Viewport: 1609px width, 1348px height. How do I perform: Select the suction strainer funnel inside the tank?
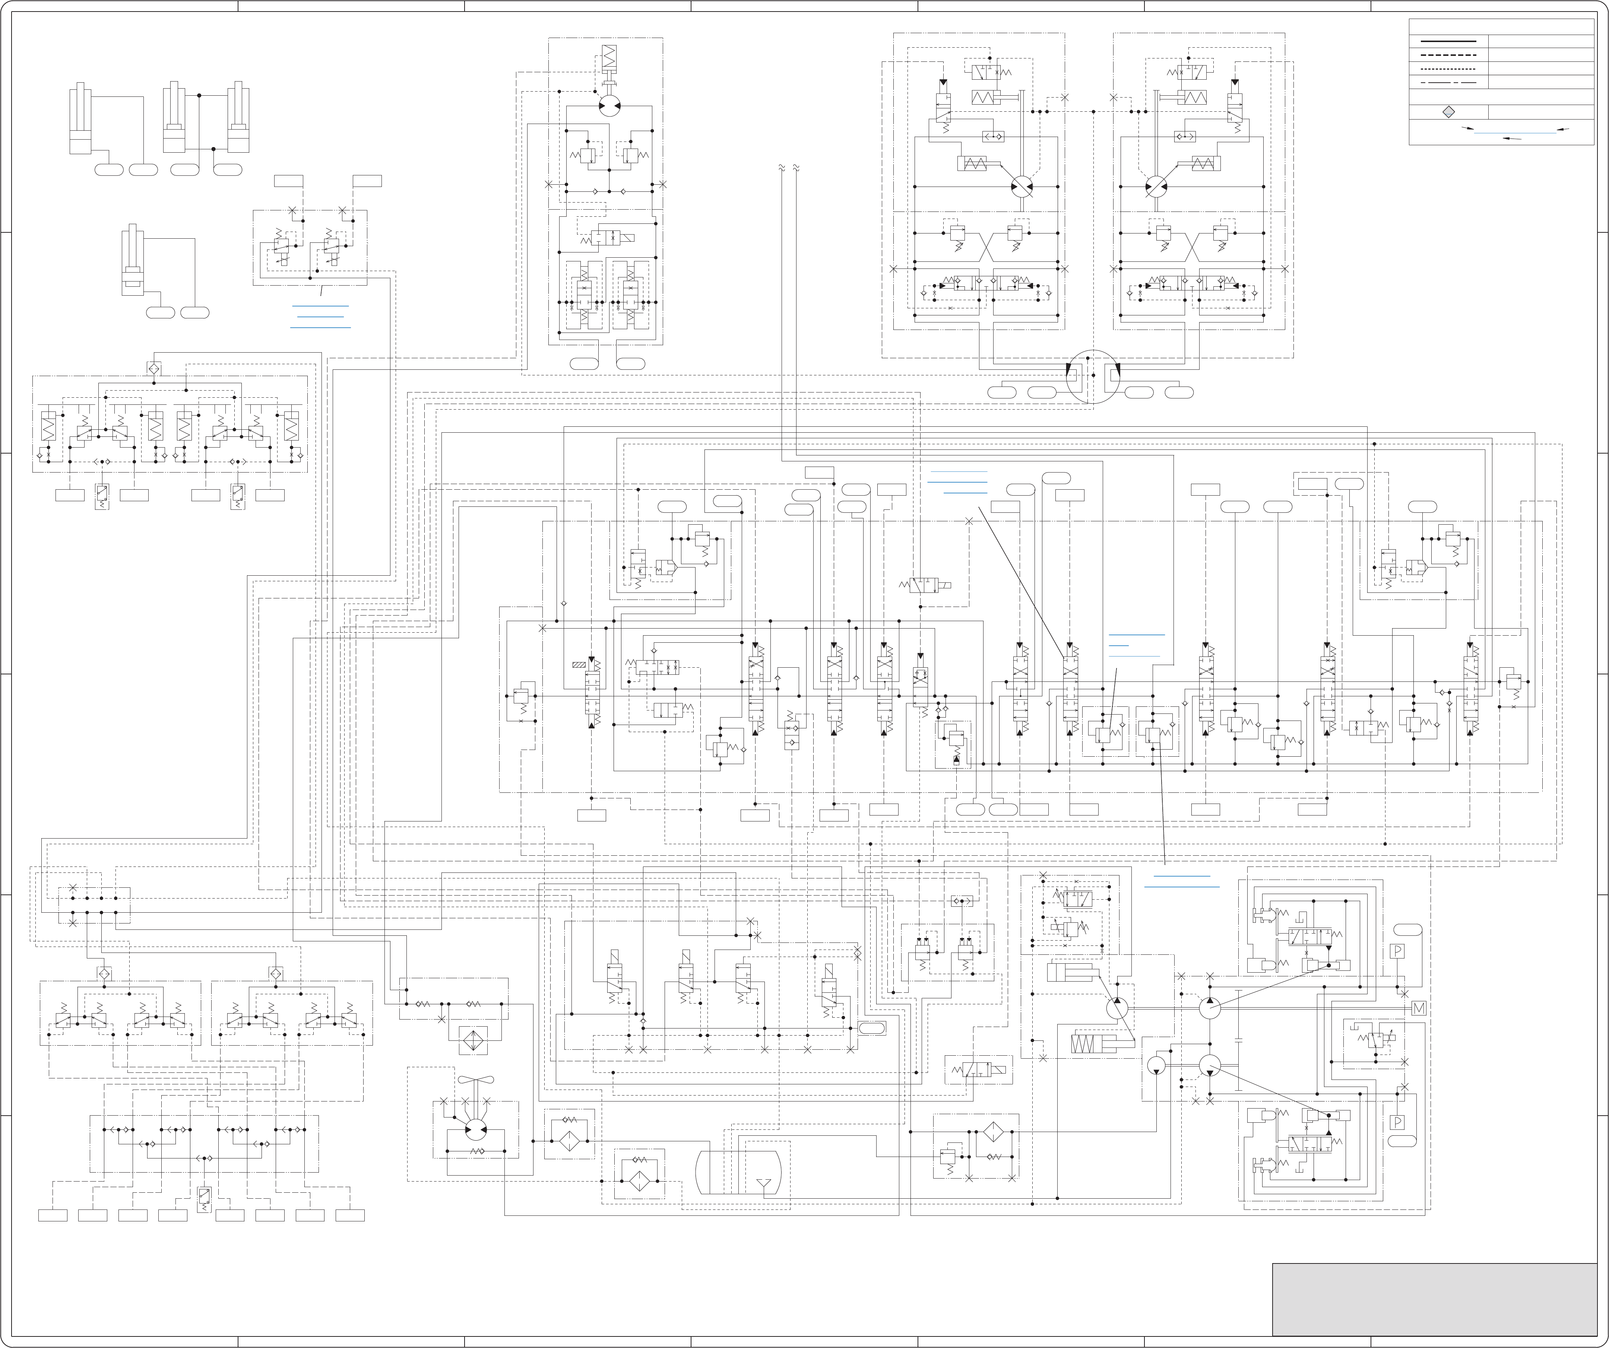763,1184
